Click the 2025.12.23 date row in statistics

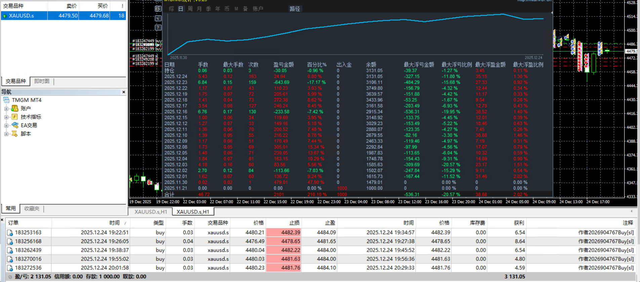176,82
